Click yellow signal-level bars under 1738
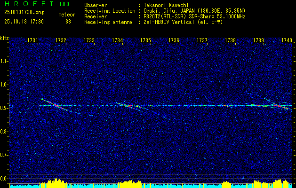Image resolution: width=296 pixels, height=188 pixels. click(226, 183)
